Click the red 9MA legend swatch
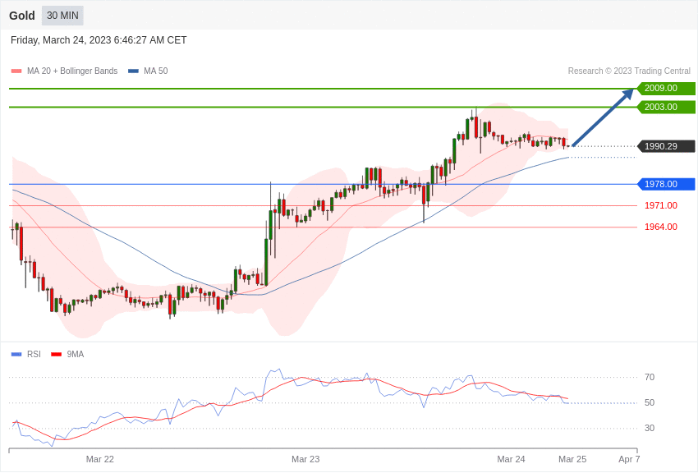The image size is (698, 473). pos(56,354)
